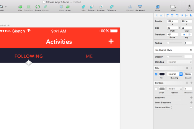Click the fill Opacity 100% field
The height and width of the screenshot is (129, 194).
tap(188, 74)
